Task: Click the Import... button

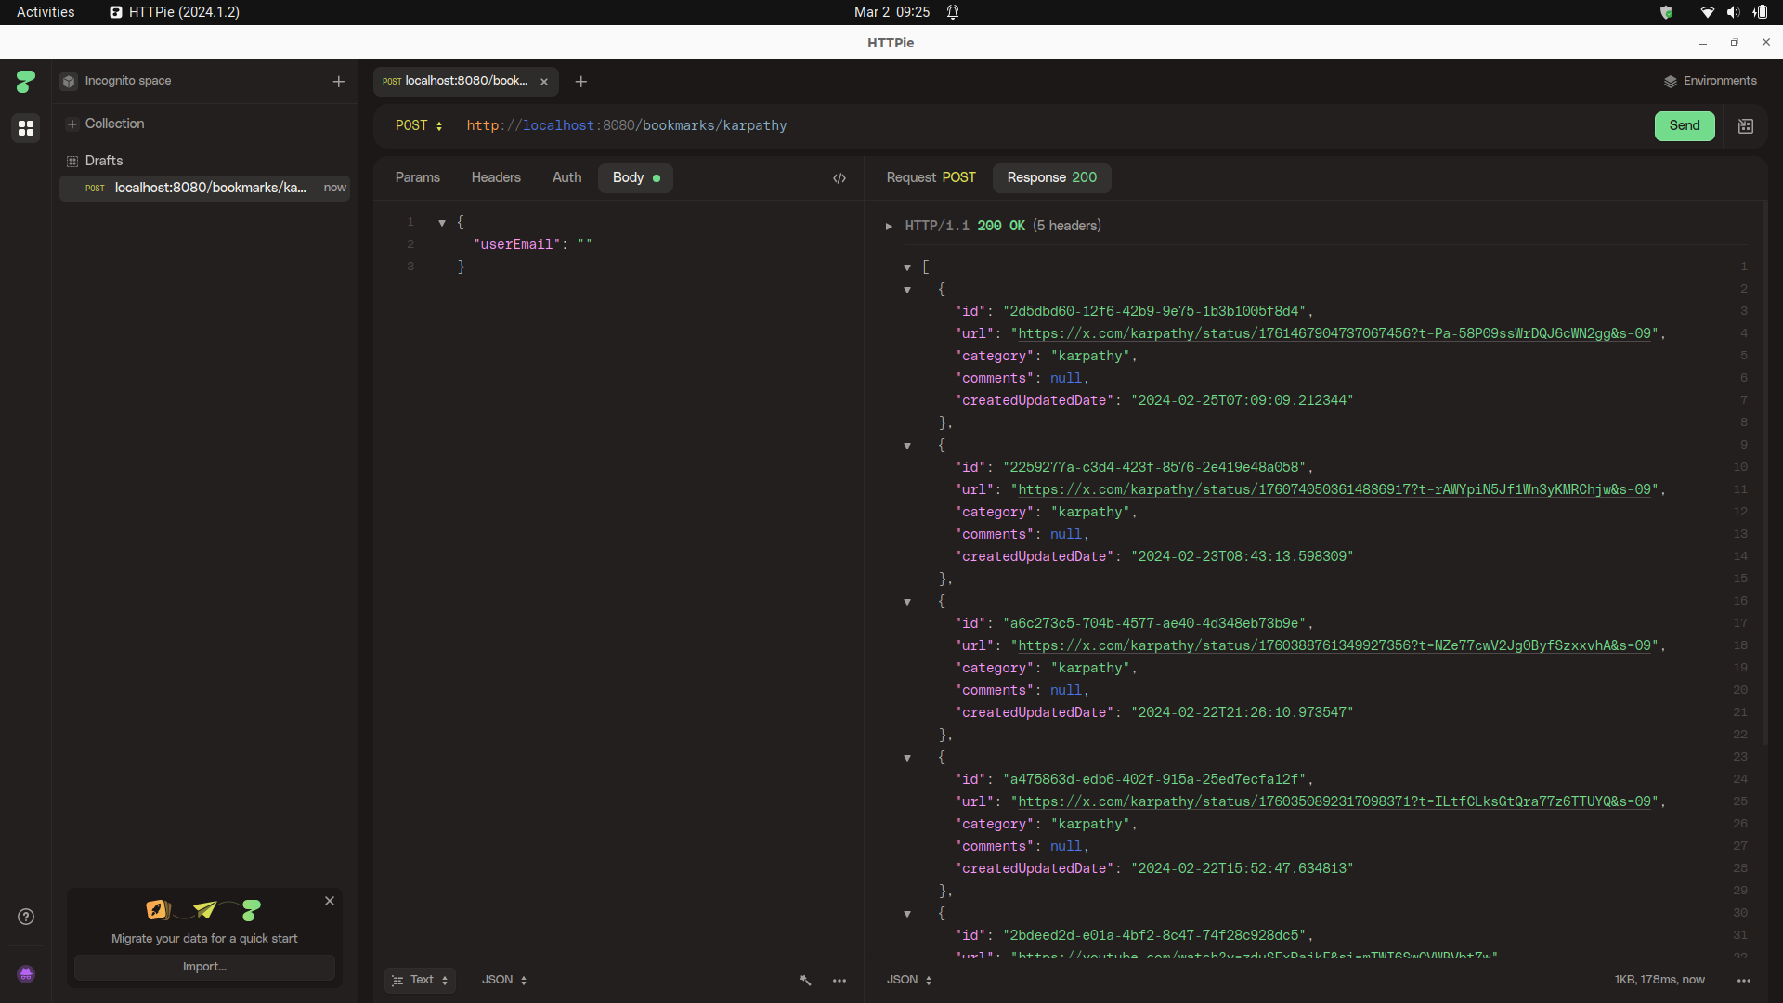Action: tap(204, 967)
